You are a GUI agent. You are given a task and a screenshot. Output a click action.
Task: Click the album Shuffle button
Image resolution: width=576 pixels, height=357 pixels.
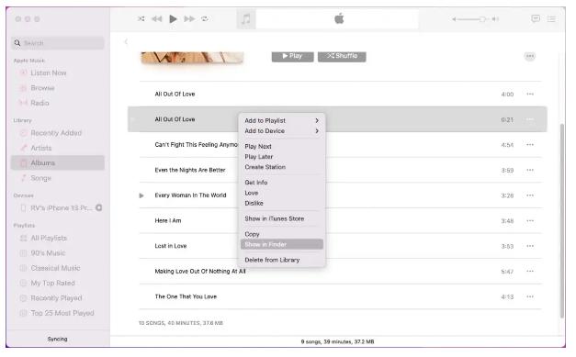[342, 56]
